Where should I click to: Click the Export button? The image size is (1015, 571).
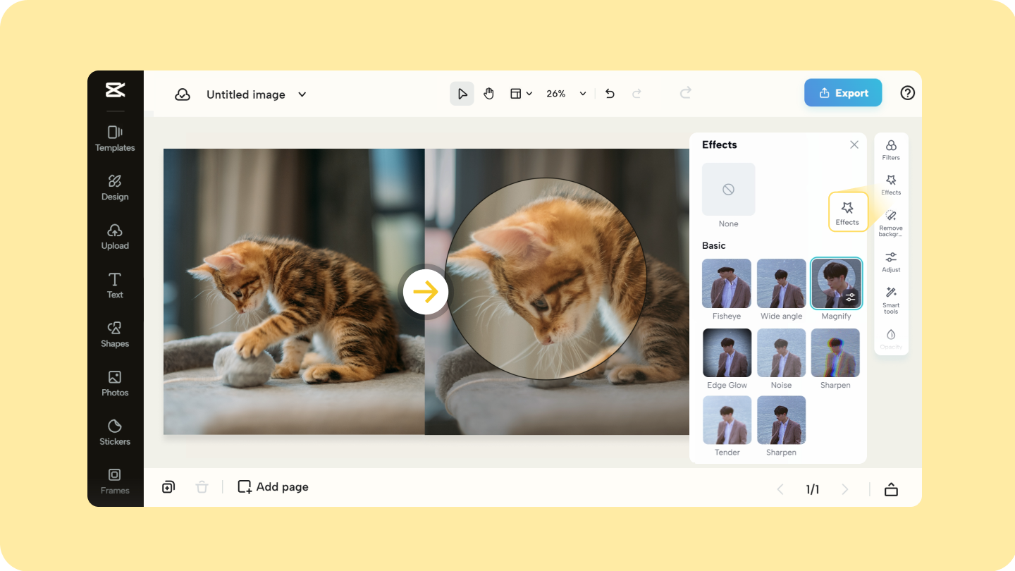(x=843, y=93)
